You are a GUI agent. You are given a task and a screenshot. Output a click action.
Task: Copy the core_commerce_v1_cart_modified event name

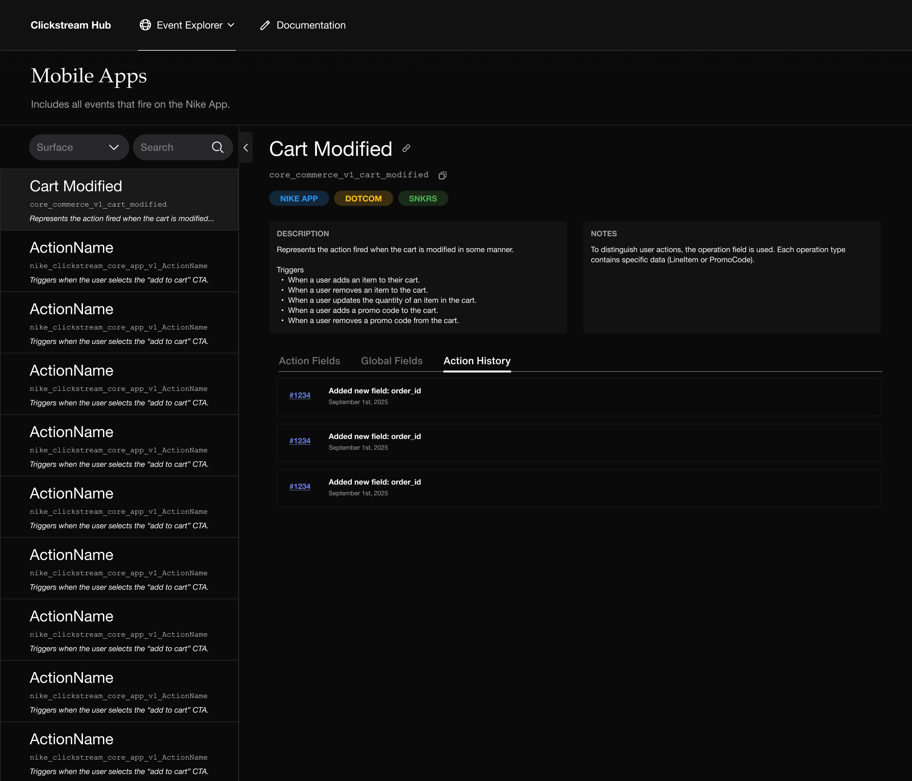(x=443, y=175)
